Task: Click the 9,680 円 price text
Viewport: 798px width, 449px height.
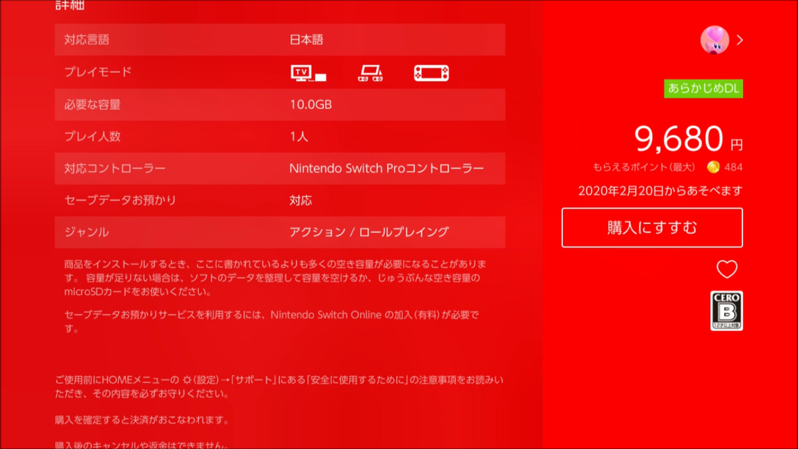Action: (x=689, y=139)
